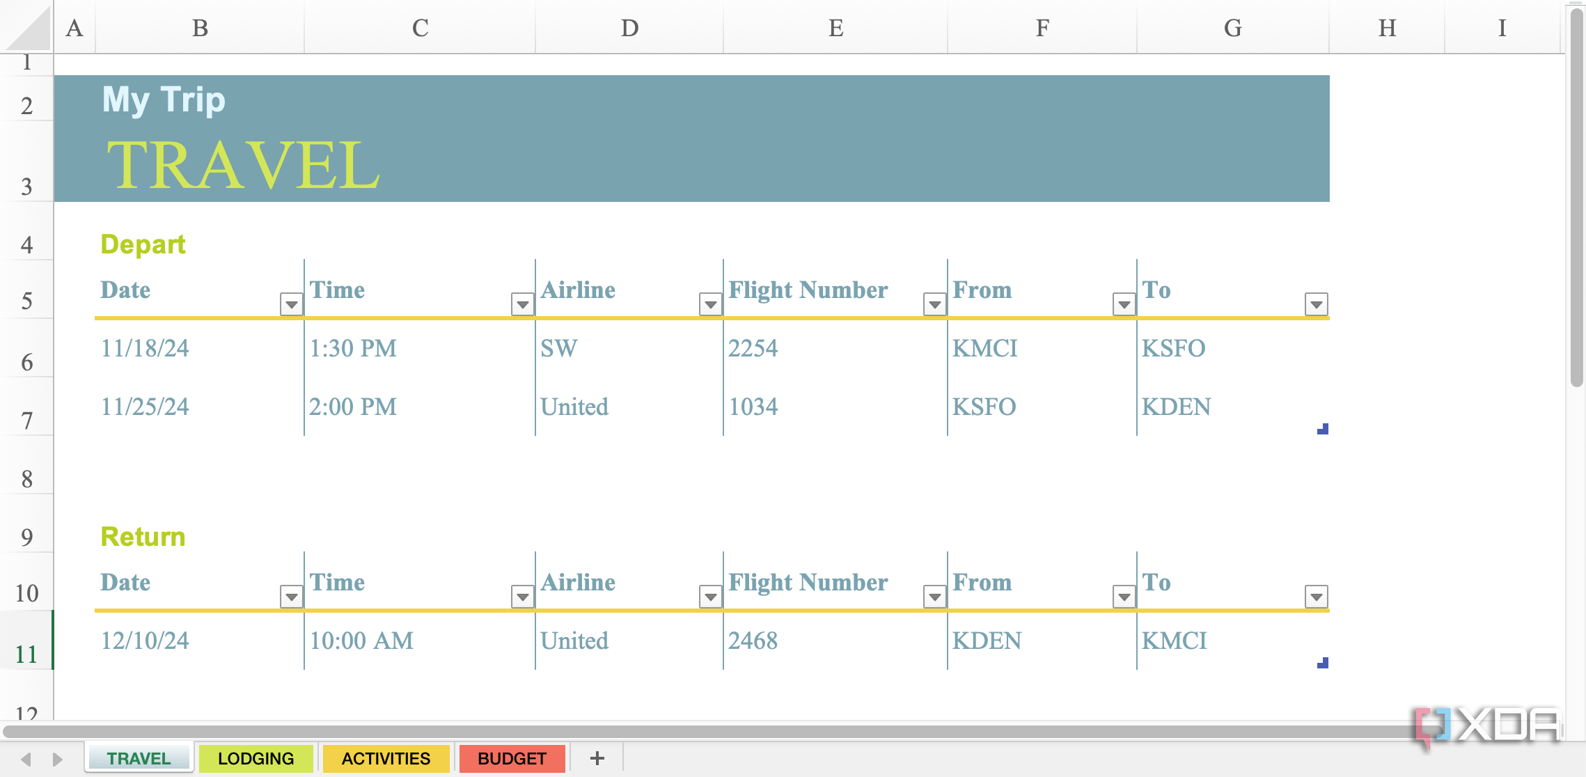Click the add new sheet plus icon
This screenshot has height=777, width=1586.
pos(597,758)
